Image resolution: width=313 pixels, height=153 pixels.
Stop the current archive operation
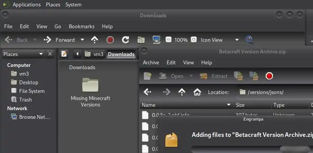269,76
